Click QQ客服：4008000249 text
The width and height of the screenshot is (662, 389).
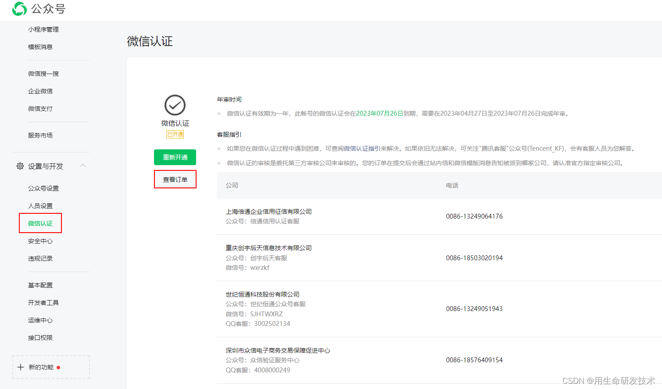pos(258,370)
